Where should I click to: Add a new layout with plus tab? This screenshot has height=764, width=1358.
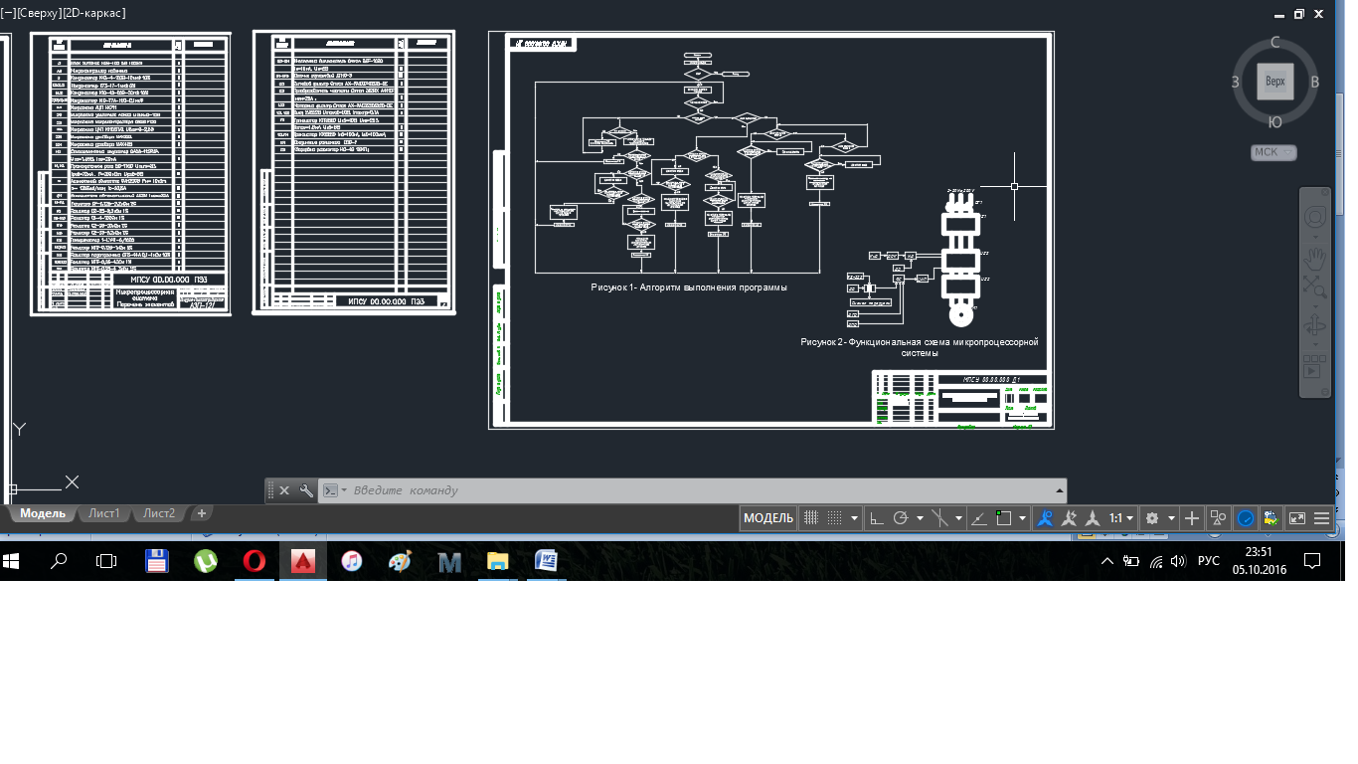[202, 513]
